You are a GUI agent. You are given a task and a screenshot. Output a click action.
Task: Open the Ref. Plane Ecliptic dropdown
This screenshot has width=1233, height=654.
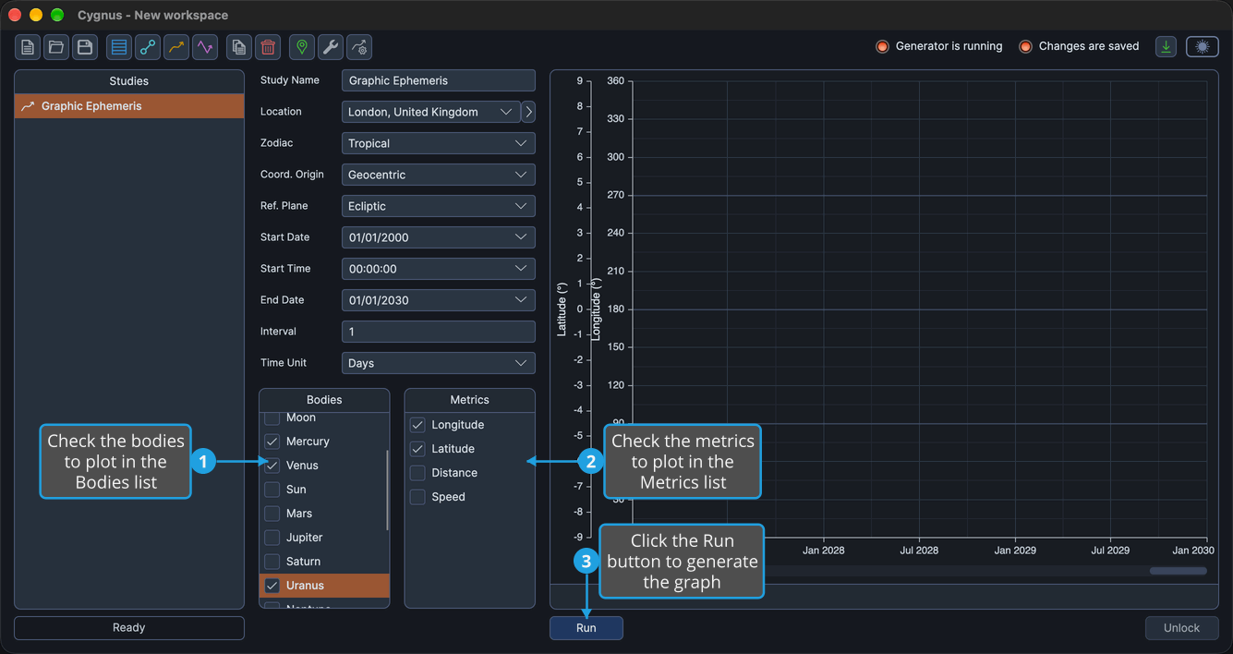point(438,206)
